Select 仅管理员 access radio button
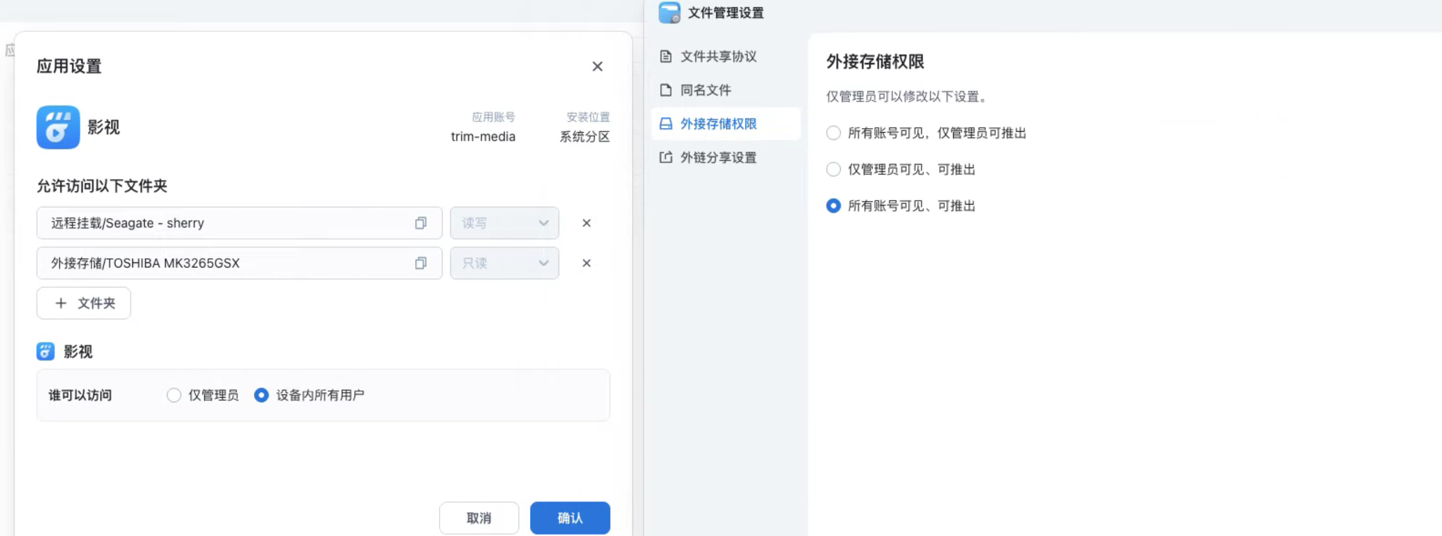1442x536 pixels. (173, 395)
